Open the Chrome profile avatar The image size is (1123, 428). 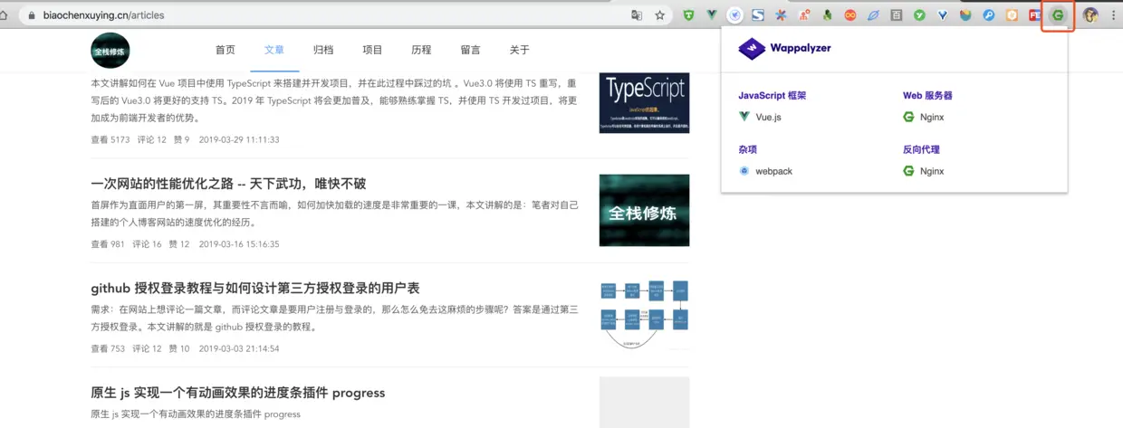tap(1090, 15)
